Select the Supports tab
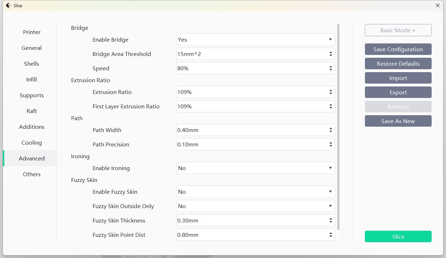The width and height of the screenshot is (446, 258). (32, 95)
